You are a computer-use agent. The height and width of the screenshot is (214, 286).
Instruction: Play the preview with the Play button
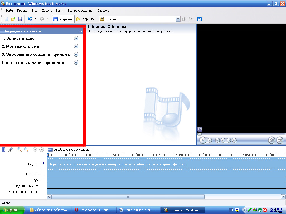(203, 140)
